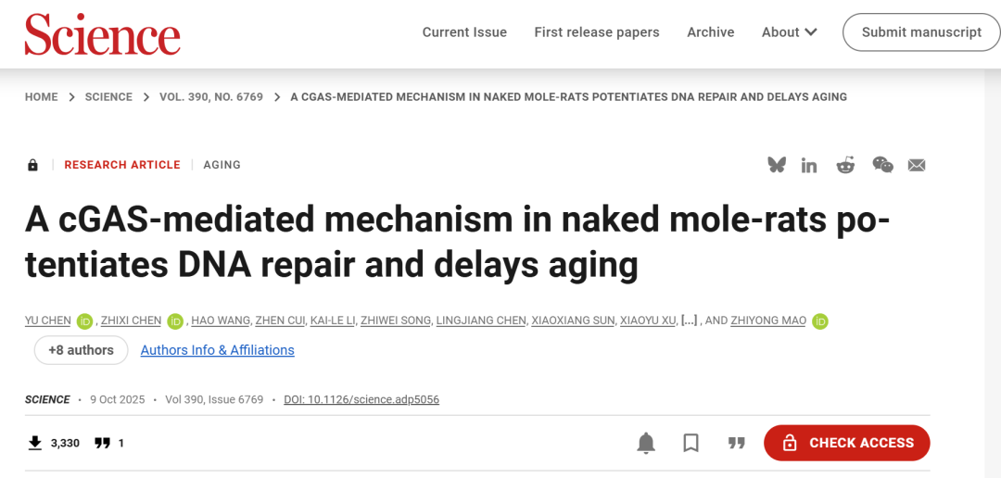Expand the +8 authors list
Image resolution: width=1001 pixels, height=478 pixels.
click(x=81, y=350)
